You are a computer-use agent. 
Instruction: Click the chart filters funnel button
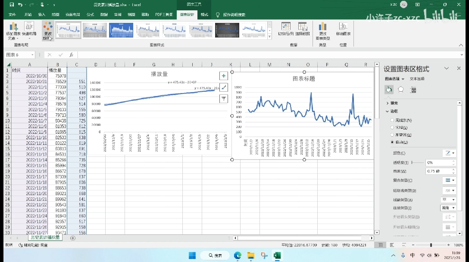pos(223,98)
